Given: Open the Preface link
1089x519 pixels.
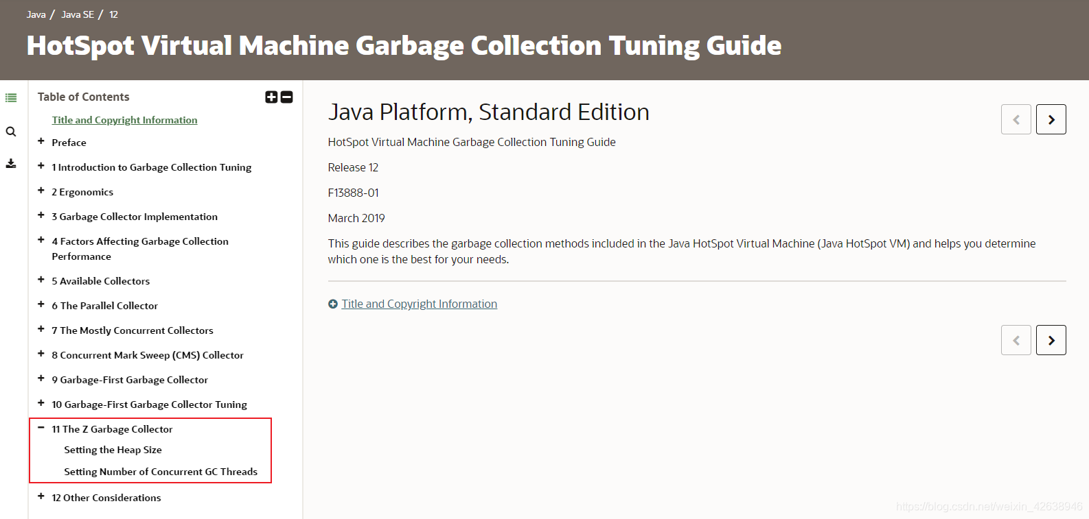Looking at the screenshot, I should [69, 143].
